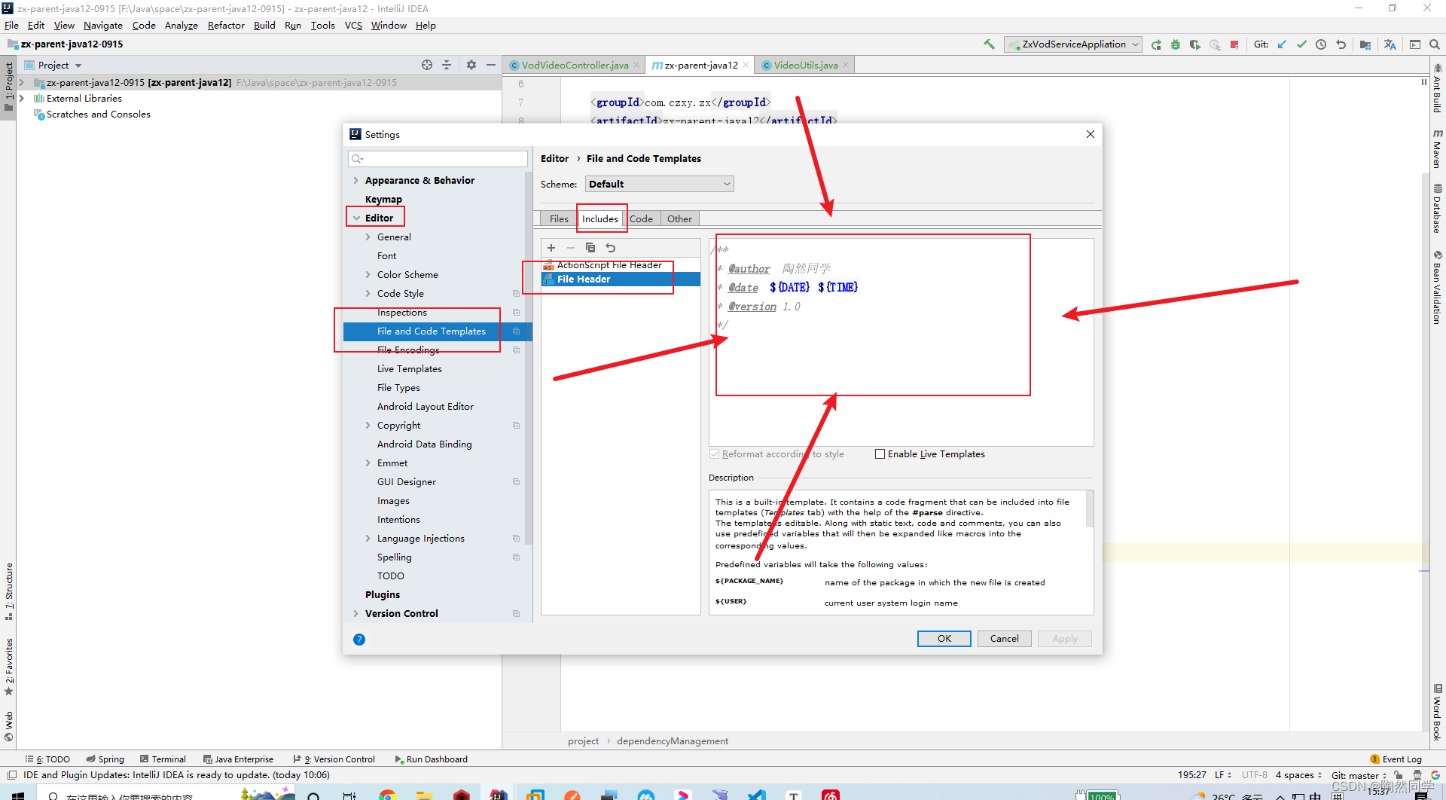The image size is (1446, 800).
Task: Open ZxVodServiceAppliation run configuration dropdown
Action: [1073, 44]
